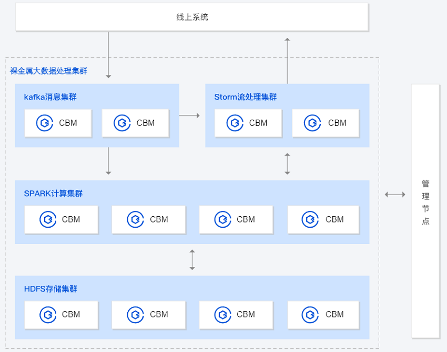Pick fourth CBM icon in HDFS存储集群
The width and height of the screenshot is (447, 352).
(310, 314)
